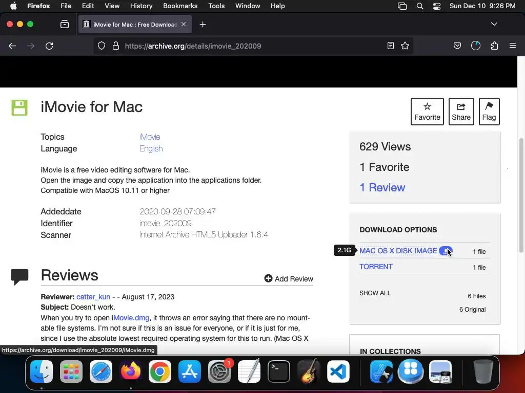
Task: Click the Stage Manager windows icon in menu bar
Action: [402, 6]
